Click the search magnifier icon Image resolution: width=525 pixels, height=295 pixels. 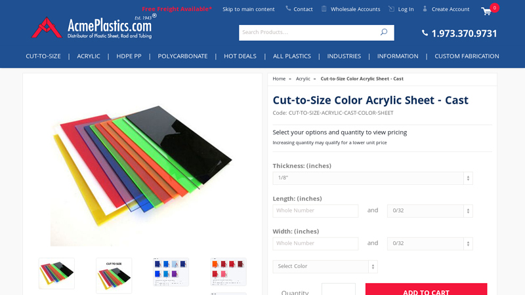(x=384, y=32)
